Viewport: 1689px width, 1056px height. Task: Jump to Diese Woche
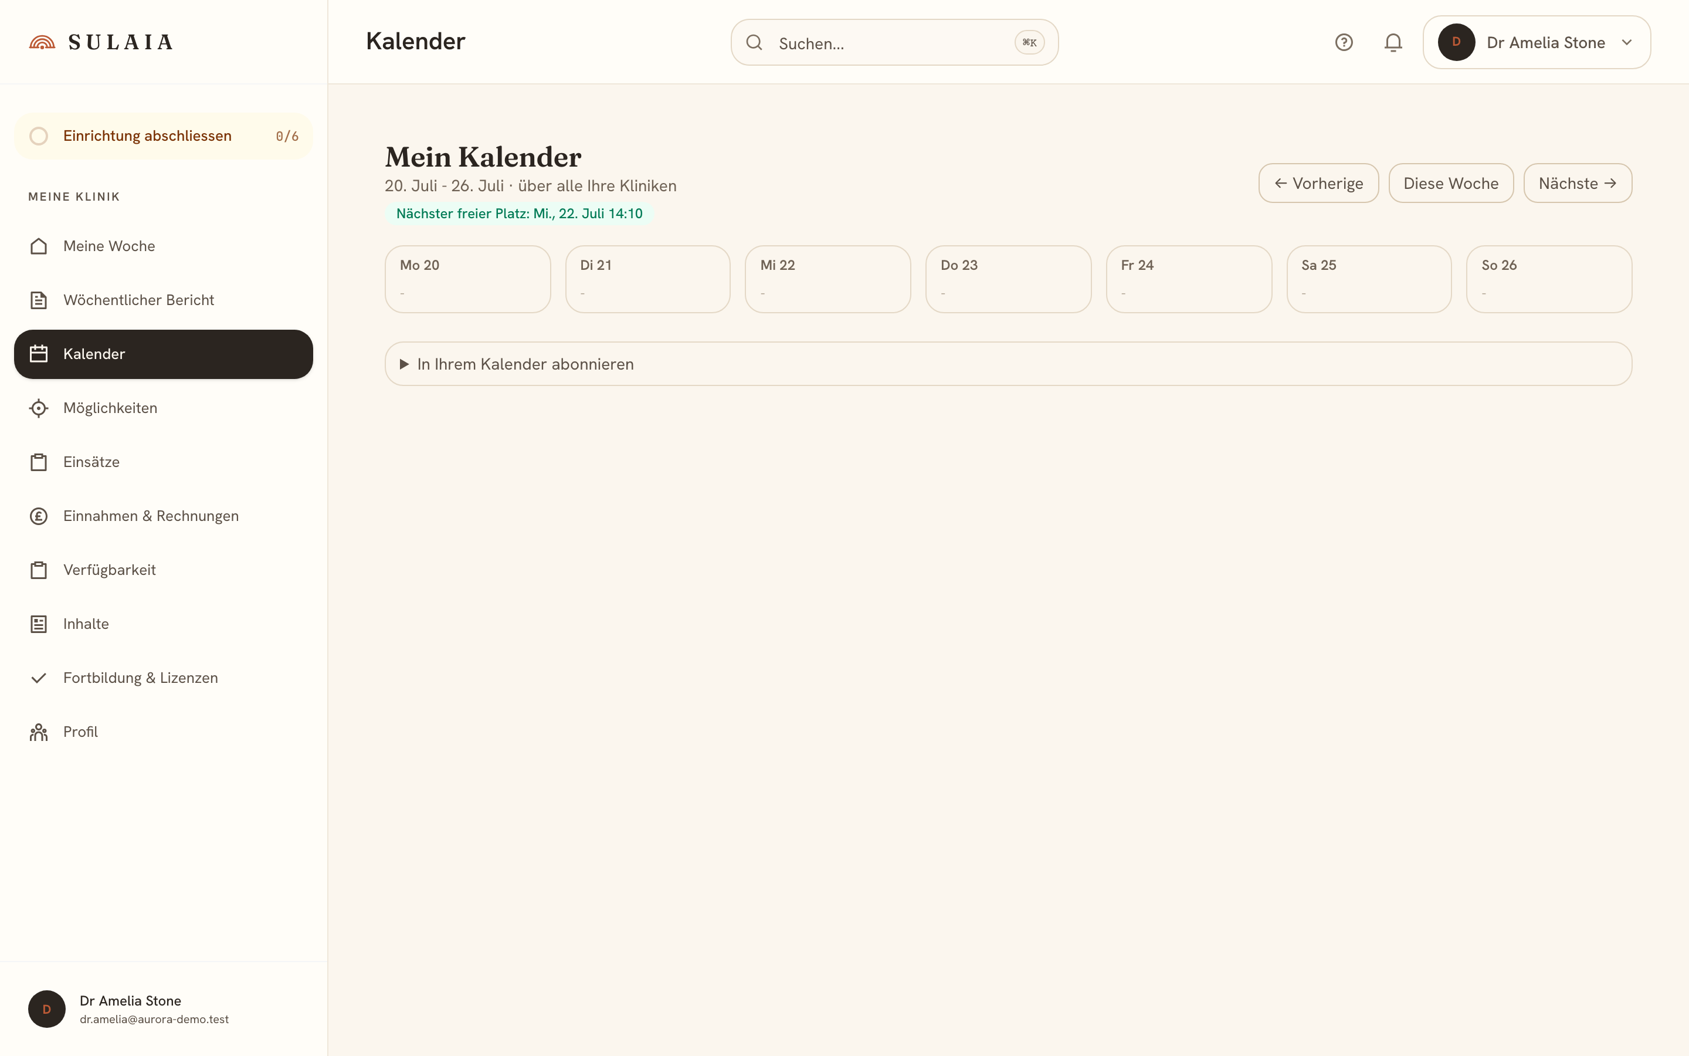[x=1451, y=183]
